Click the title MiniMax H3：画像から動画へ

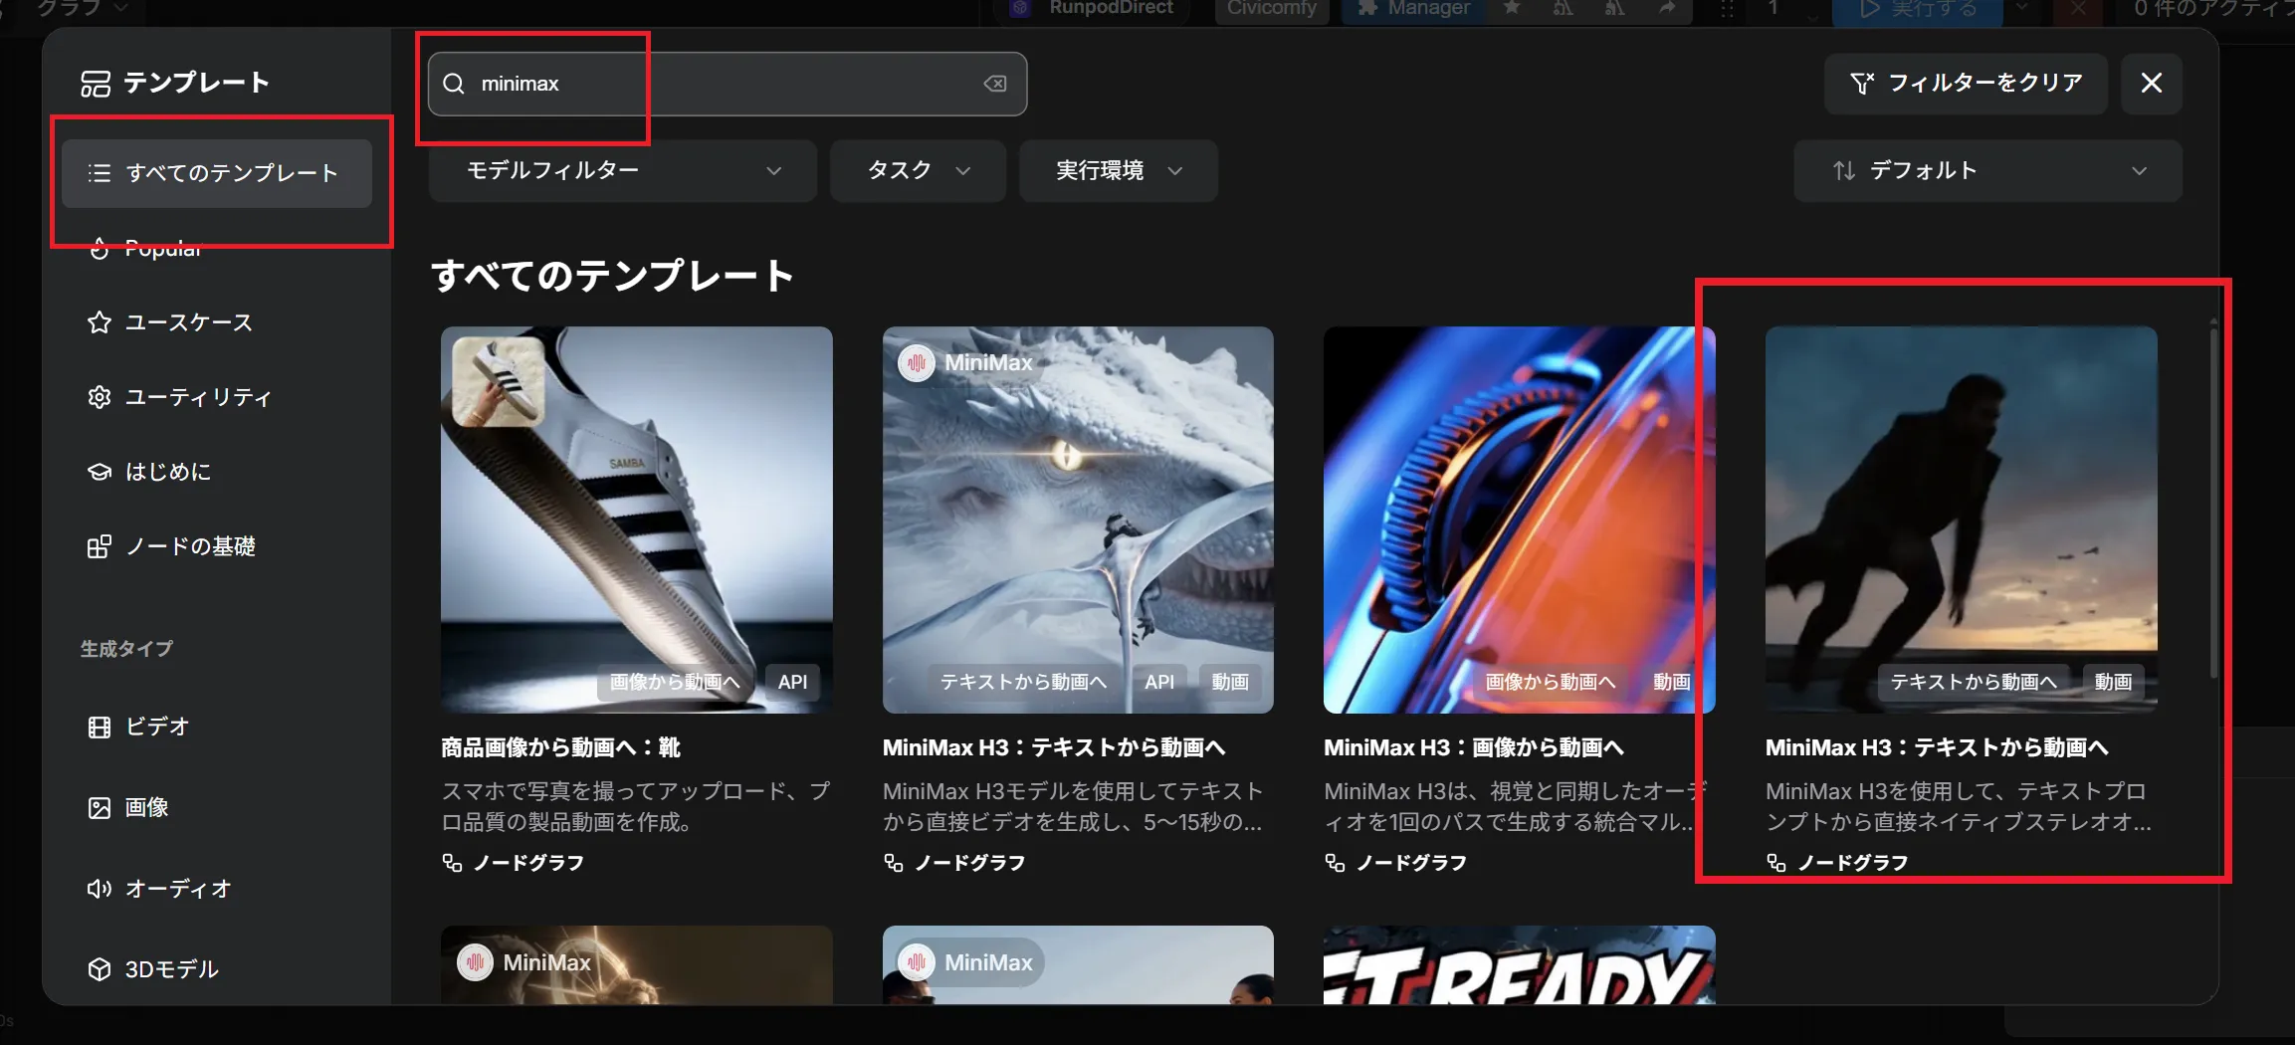[x=1474, y=747]
